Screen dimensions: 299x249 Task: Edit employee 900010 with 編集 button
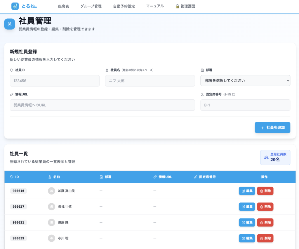(247, 191)
